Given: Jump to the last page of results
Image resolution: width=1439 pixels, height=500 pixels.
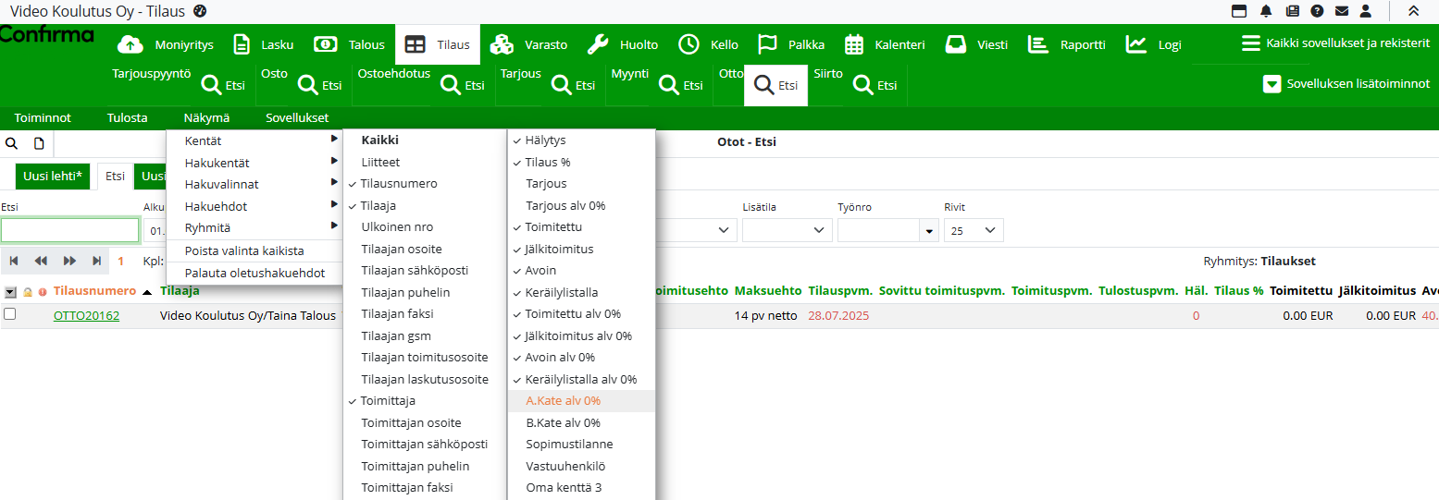Looking at the screenshot, I should click(97, 262).
